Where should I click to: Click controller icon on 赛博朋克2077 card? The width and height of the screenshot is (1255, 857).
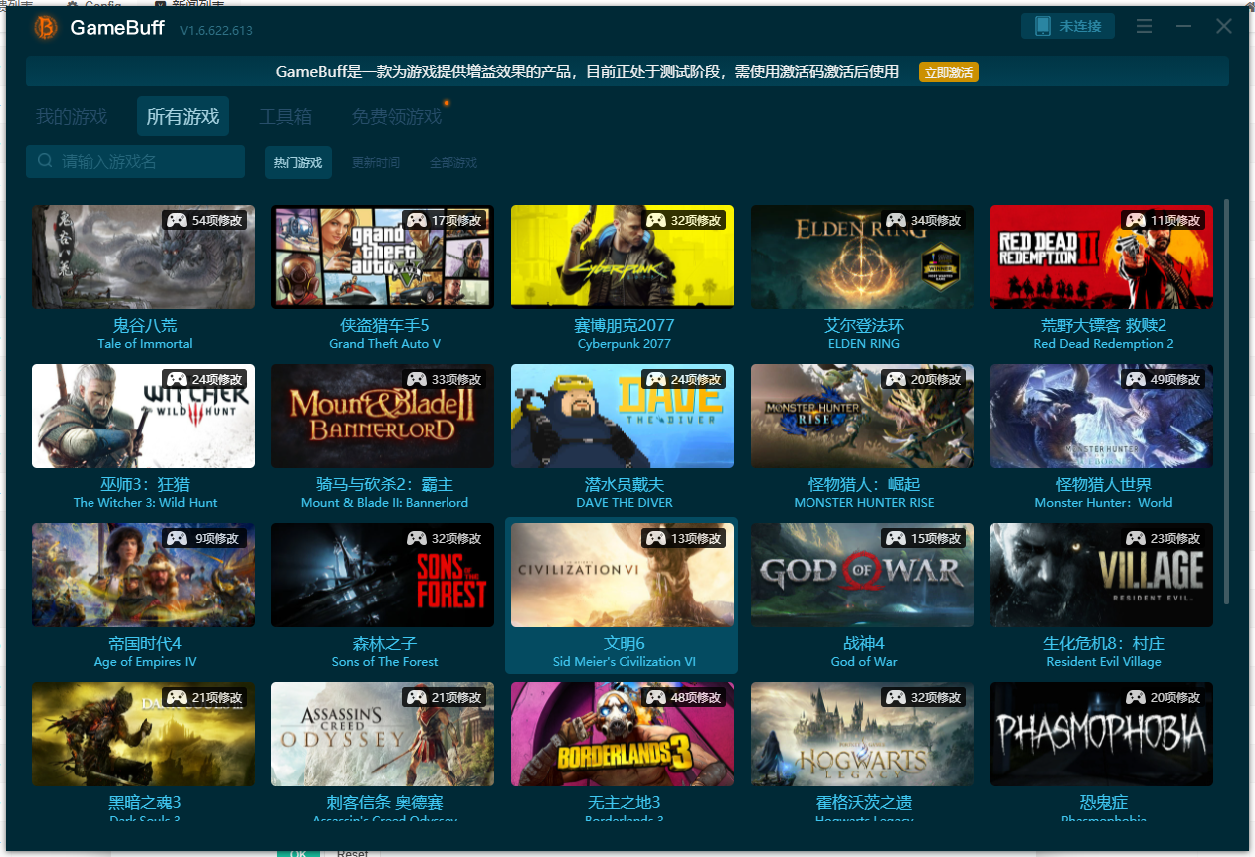(x=655, y=220)
